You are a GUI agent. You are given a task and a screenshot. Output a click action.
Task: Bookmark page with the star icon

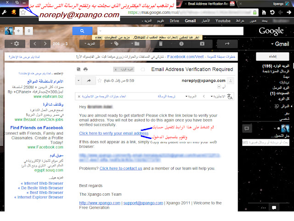click(23, 12)
